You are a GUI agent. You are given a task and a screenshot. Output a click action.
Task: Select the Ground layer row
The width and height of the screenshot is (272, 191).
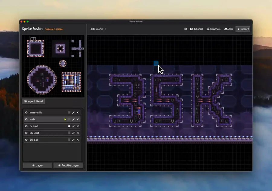coord(52,126)
